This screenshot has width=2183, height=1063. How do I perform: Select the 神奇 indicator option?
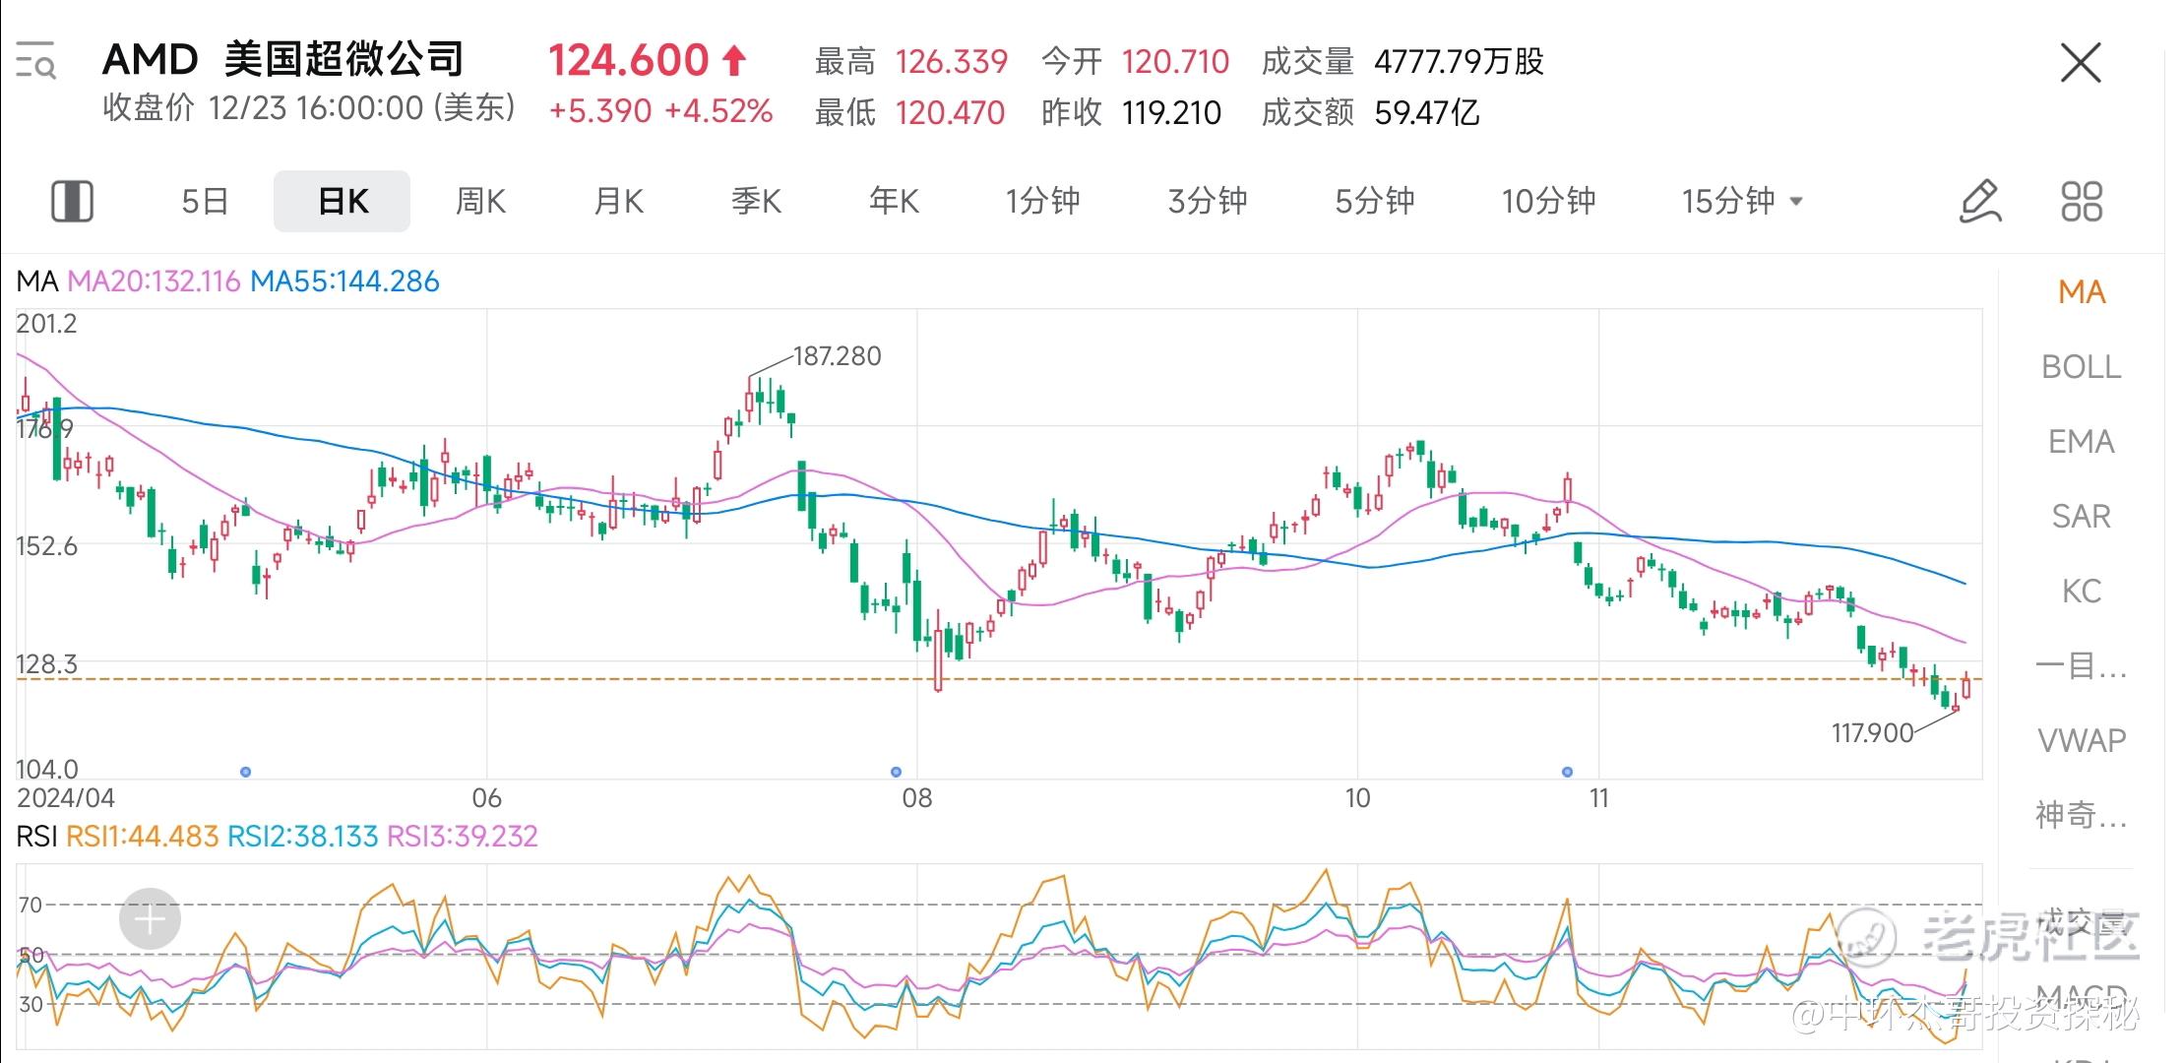pyautogui.click(x=2082, y=815)
